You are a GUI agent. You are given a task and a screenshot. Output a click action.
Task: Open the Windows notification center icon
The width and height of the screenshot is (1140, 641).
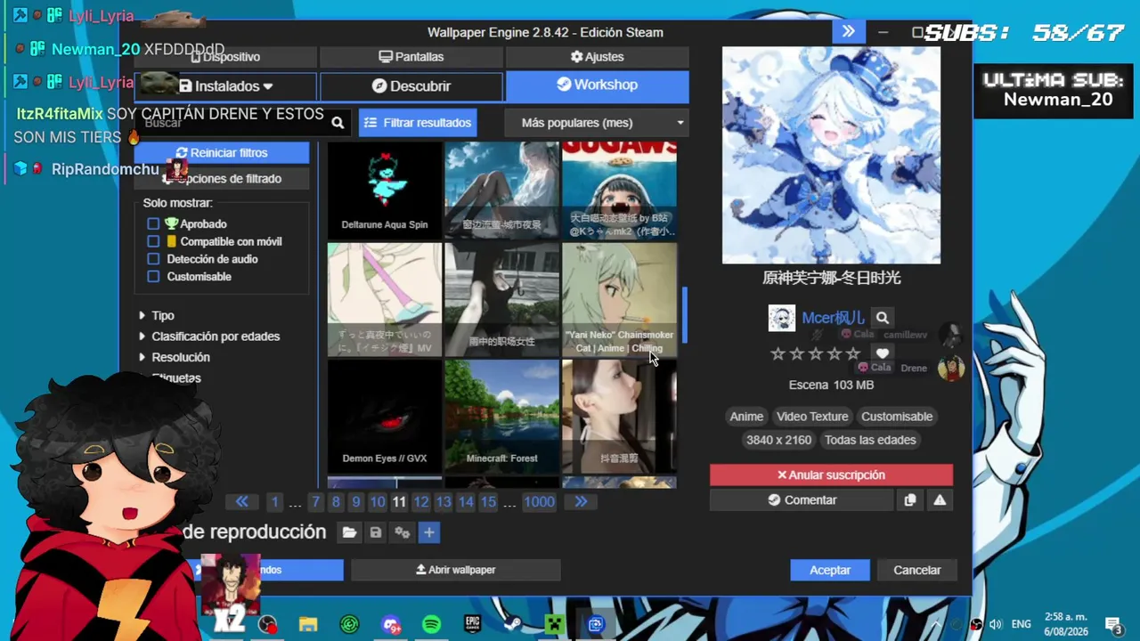pos(1113,624)
